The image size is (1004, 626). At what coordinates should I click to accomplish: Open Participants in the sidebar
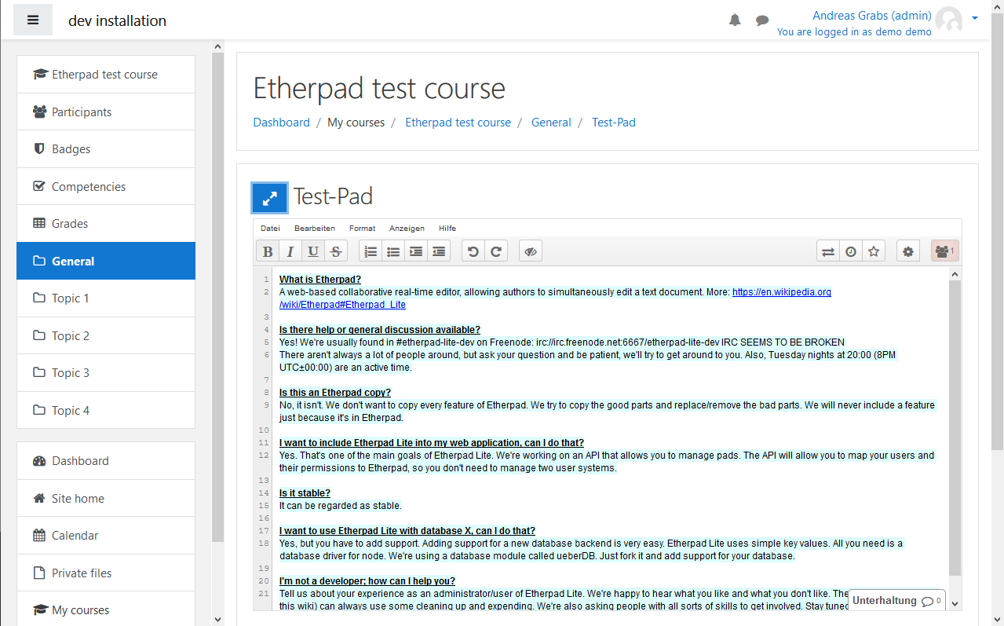pyautogui.click(x=106, y=112)
